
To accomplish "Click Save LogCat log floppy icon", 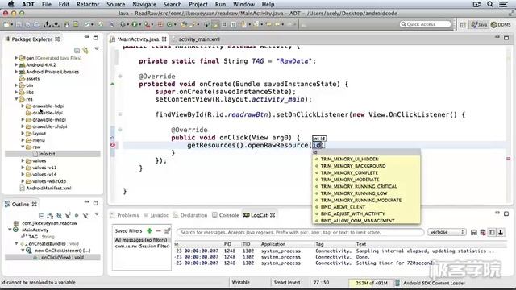I will click(474, 233).
